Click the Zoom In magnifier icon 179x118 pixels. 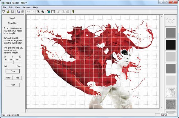[x=38, y=12]
